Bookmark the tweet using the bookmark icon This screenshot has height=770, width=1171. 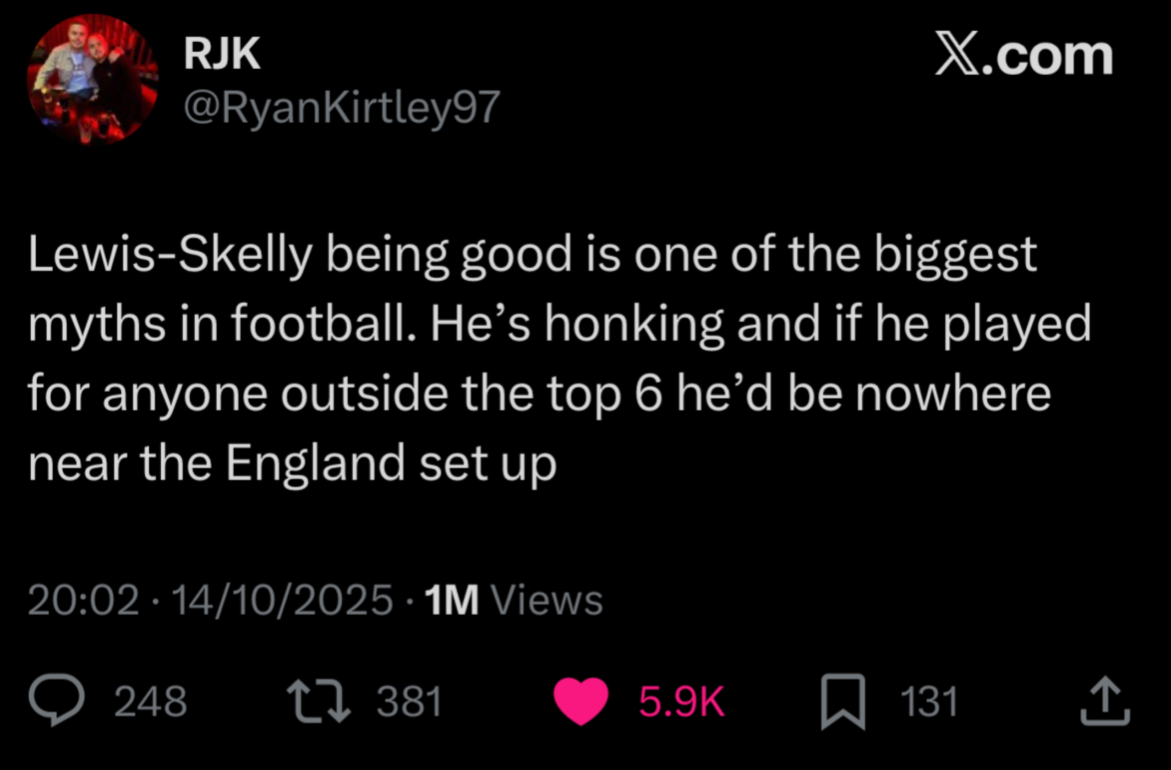tap(843, 702)
